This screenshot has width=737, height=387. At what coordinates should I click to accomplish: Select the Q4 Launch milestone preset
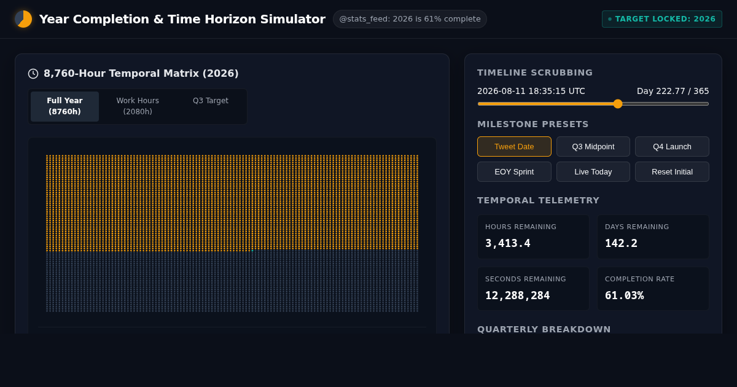[x=672, y=147]
